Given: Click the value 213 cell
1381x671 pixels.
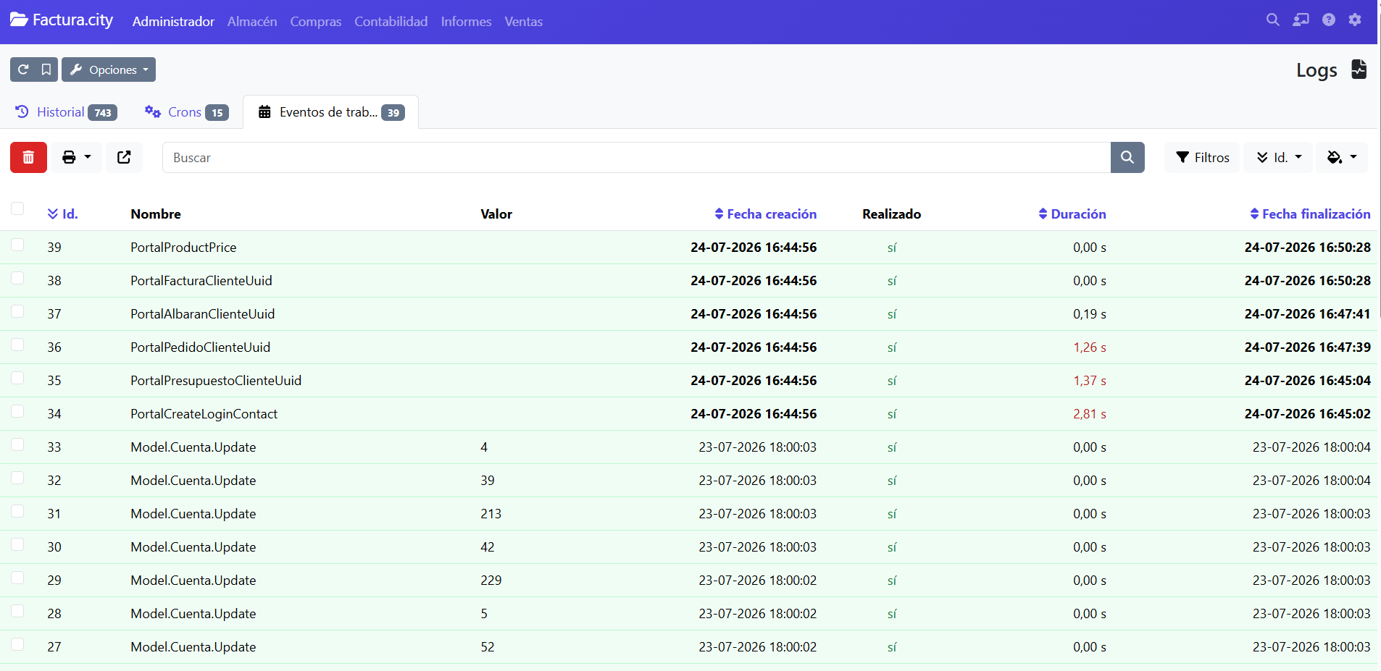Looking at the screenshot, I should 491,514.
